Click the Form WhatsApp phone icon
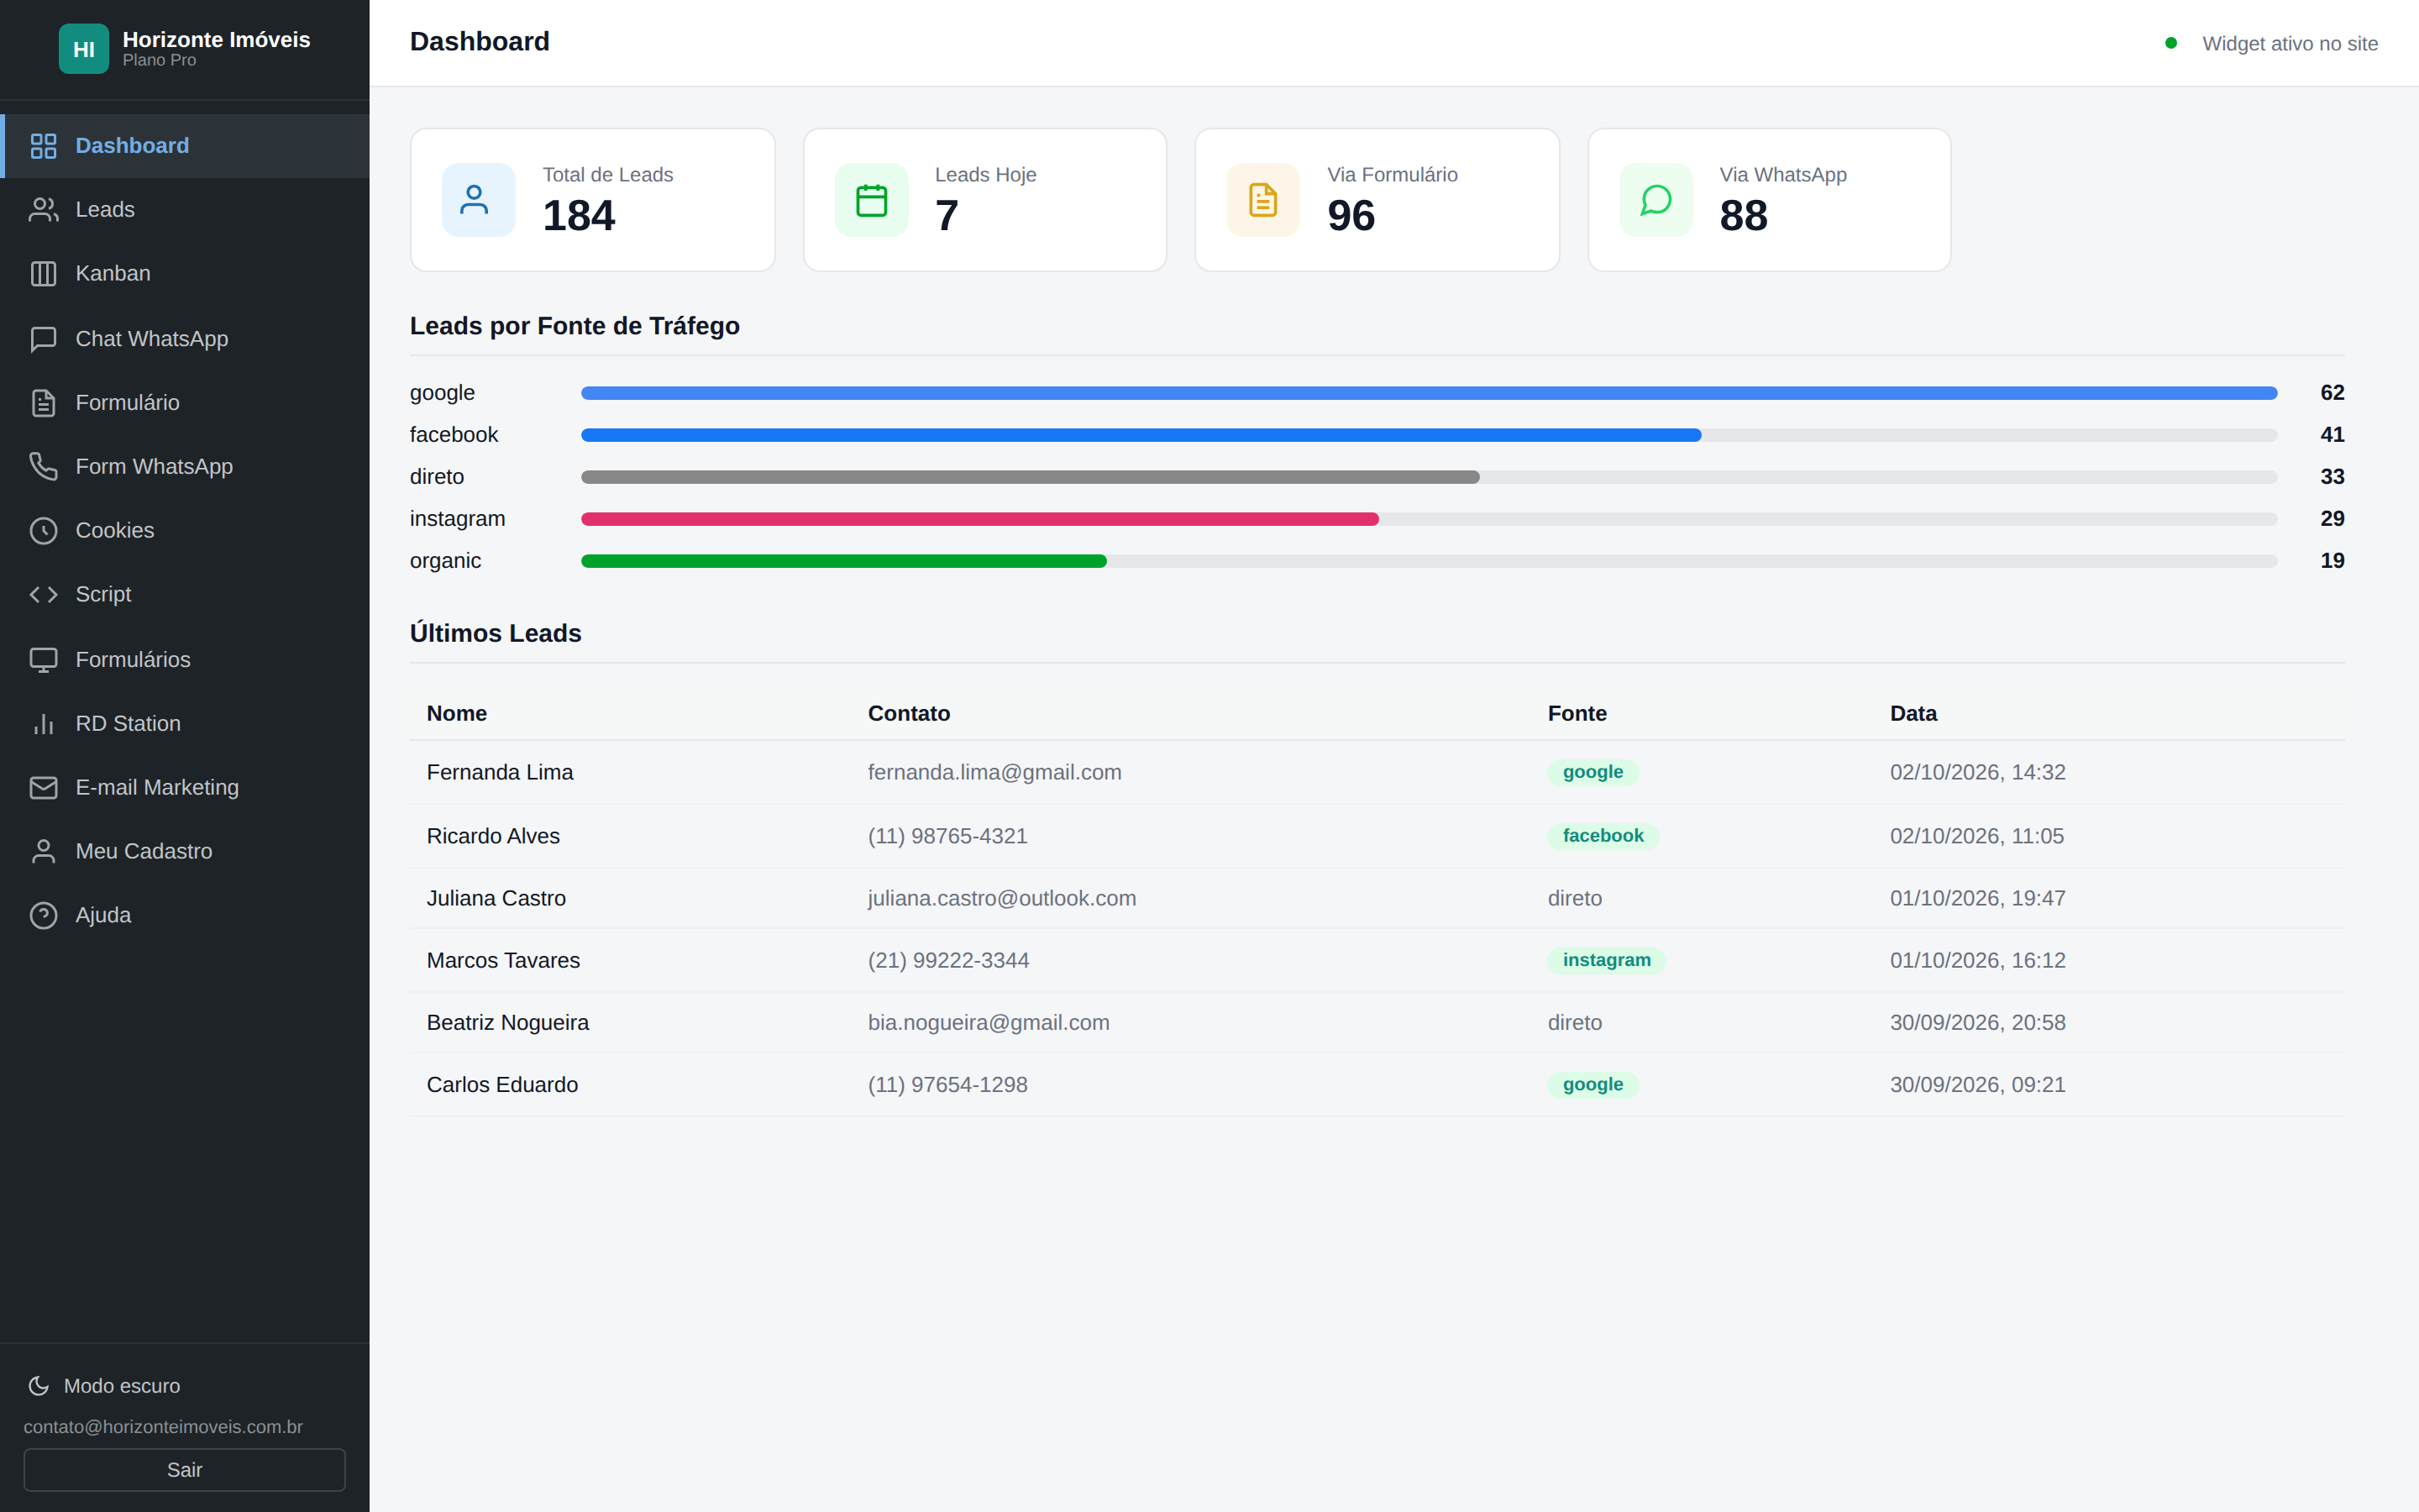2419x1512 pixels. click(43, 467)
